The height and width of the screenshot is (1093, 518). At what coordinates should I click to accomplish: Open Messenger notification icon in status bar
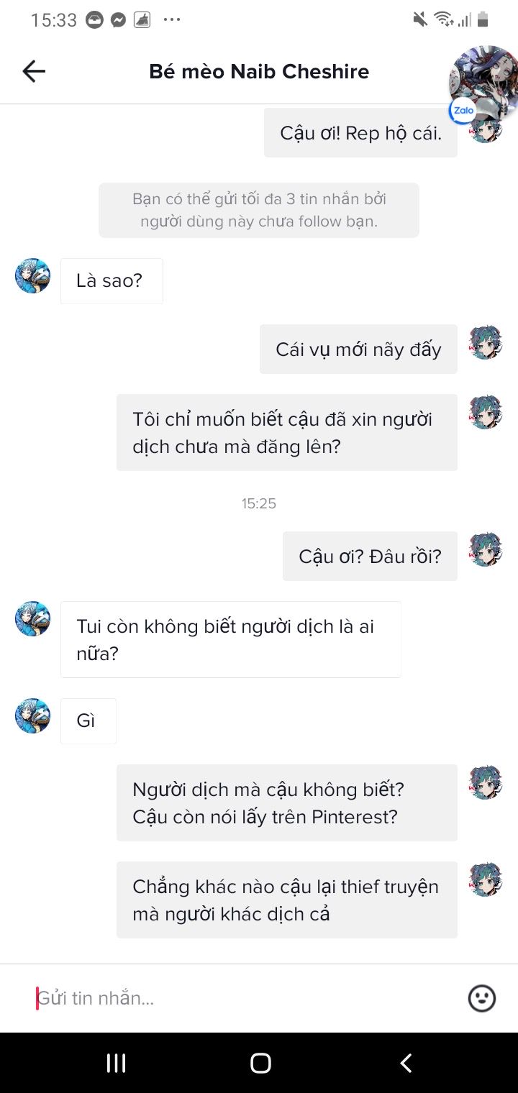119,20
